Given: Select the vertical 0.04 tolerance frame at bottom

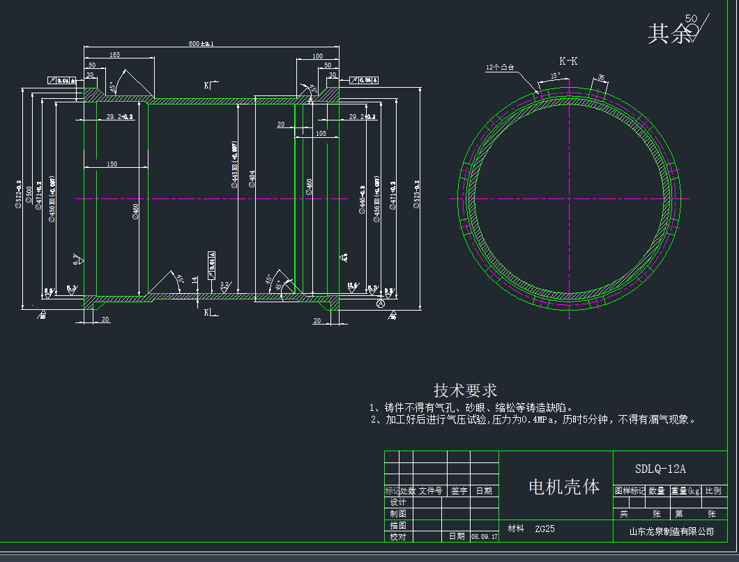Looking at the screenshot, I should click(212, 262).
